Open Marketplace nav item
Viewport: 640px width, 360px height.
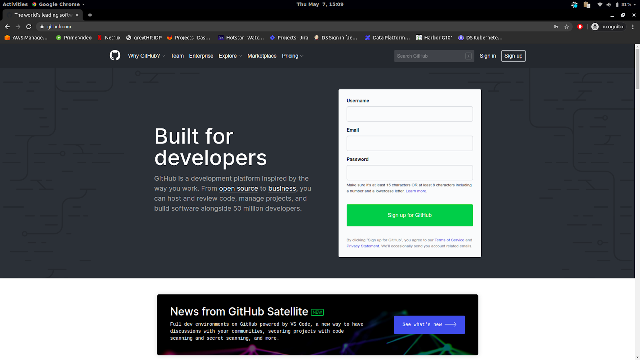[x=262, y=56]
